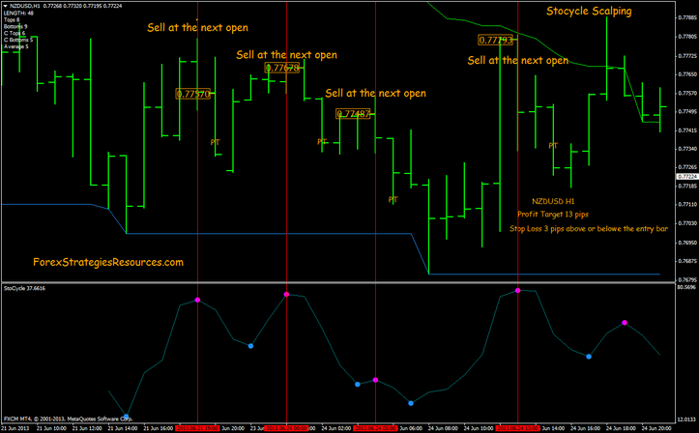Click the 0.77570 entry price label on the chart

click(193, 94)
